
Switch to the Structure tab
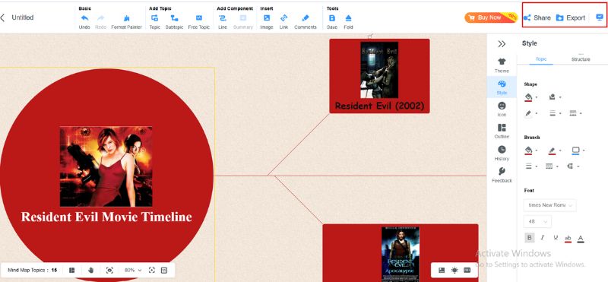(x=581, y=59)
